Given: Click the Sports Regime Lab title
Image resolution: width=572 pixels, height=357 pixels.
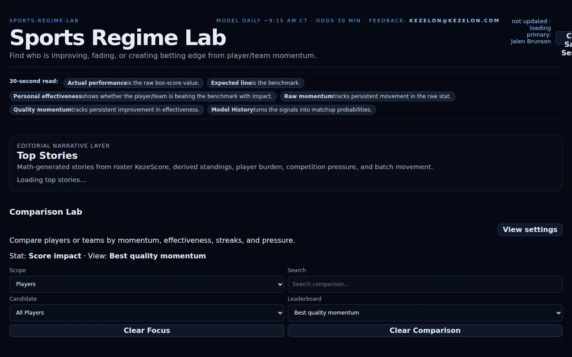Looking at the screenshot, I should tap(118, 38).
